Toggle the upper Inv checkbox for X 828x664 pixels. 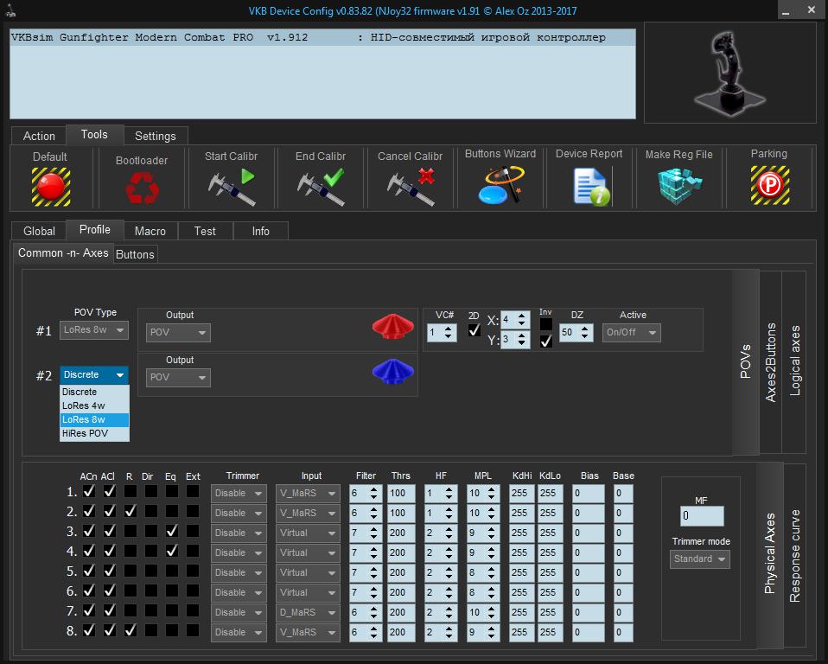546,324
